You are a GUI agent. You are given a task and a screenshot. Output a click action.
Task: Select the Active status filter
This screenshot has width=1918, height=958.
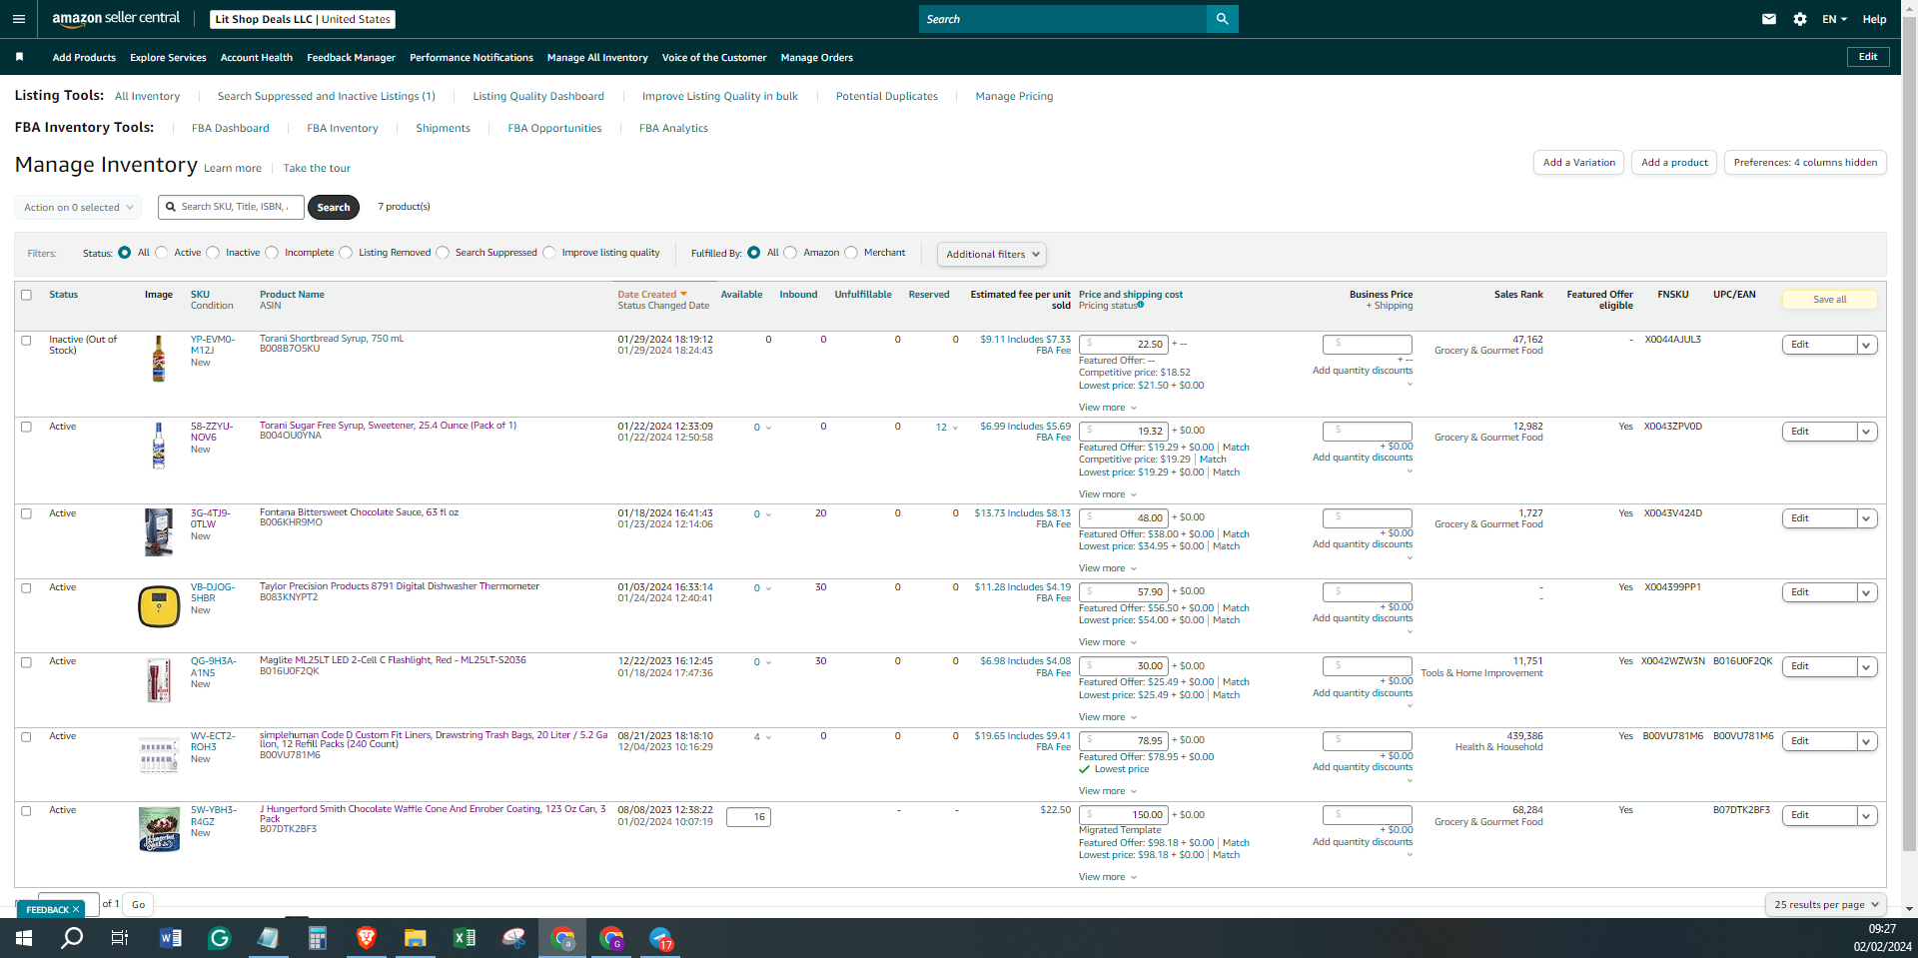point(162,253)
